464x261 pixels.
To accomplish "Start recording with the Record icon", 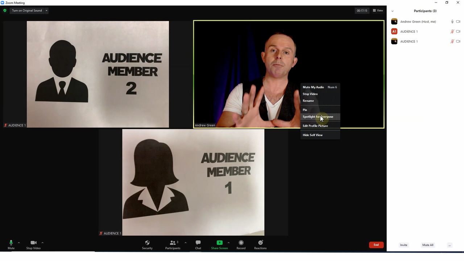I will pyautogui.click(x=241, y=243).
